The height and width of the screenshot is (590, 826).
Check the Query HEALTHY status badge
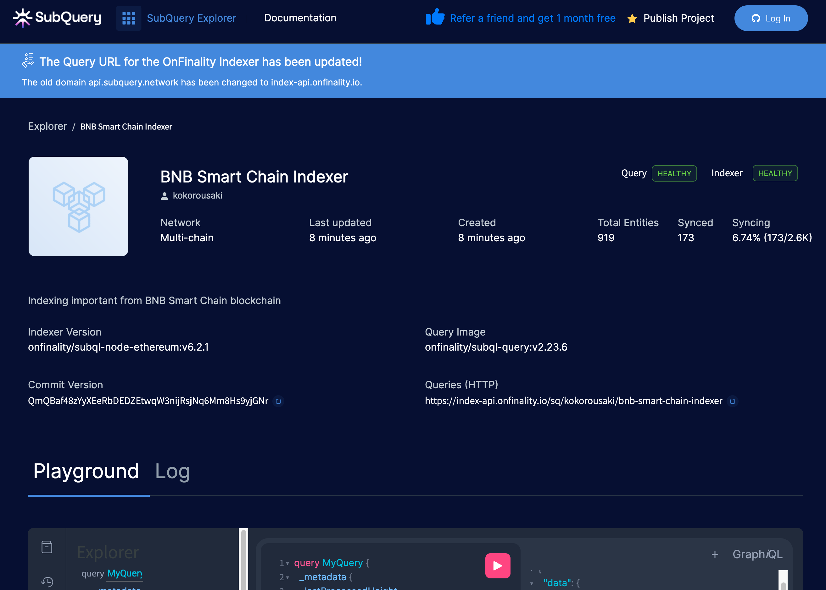pyautogui.click(x=674, y=173)
